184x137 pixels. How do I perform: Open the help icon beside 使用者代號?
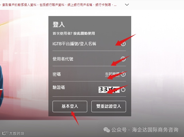click(123, 59)
